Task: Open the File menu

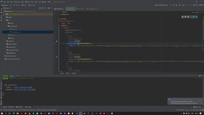Action: [x=5, y=2]
